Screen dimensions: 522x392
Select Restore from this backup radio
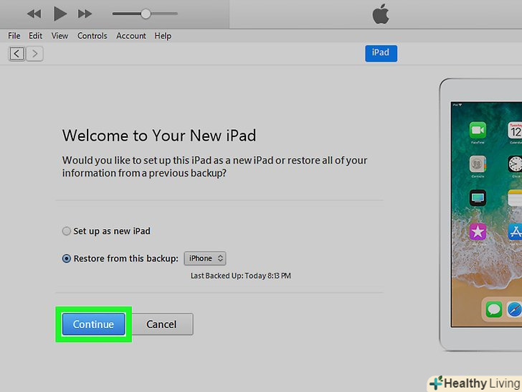click(x=67, y=258)
